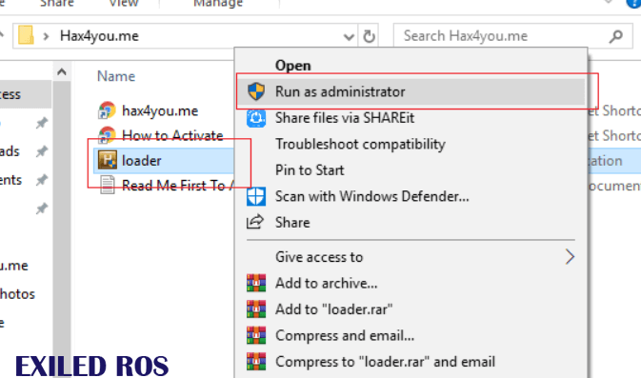Open the View ribbon tab
Image resolution: width=641 pixels, height=378 pixels.
[124, 3]
